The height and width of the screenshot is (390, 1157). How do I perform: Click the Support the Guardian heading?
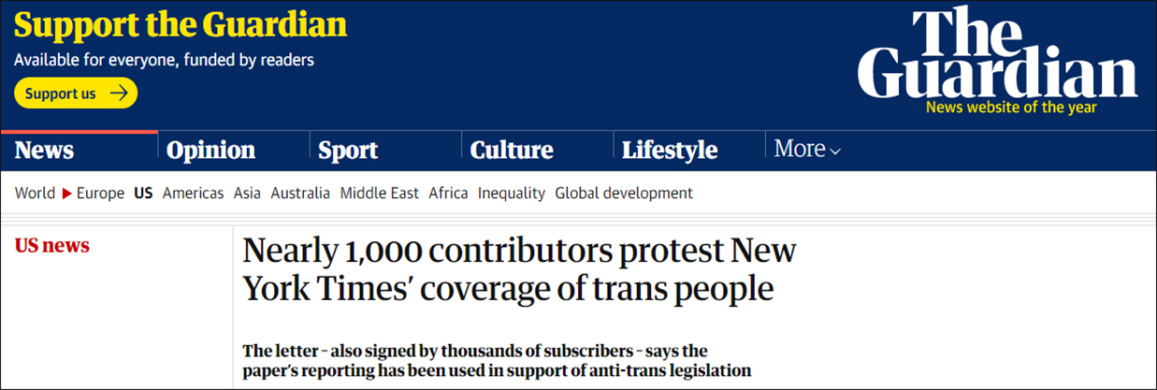pyautogui.click(x=181, y=25)
